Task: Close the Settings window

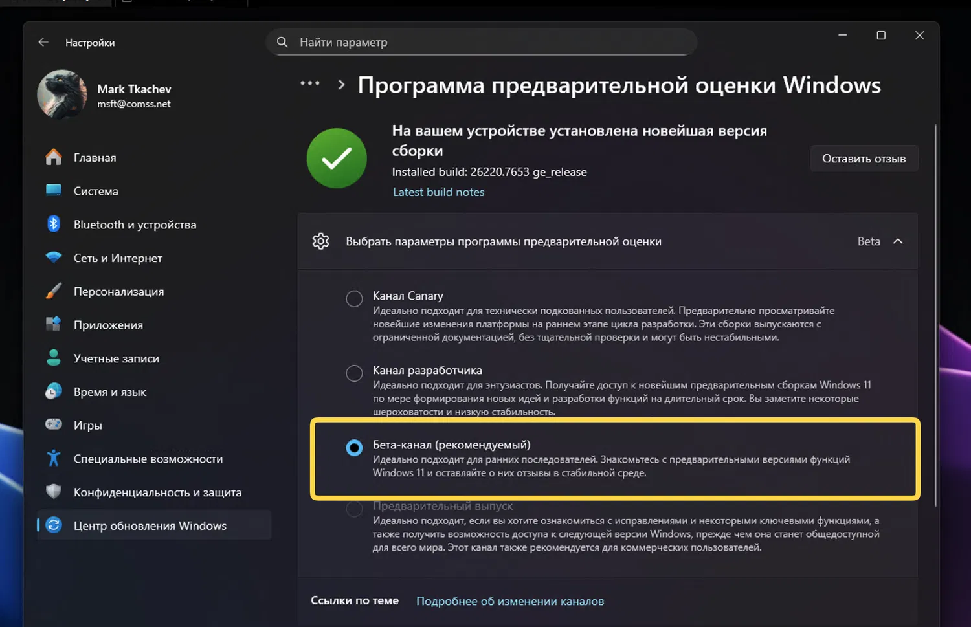Action: click(919, 35)
